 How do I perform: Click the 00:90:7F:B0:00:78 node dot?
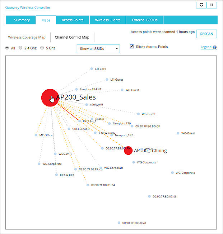pos(119,223)
